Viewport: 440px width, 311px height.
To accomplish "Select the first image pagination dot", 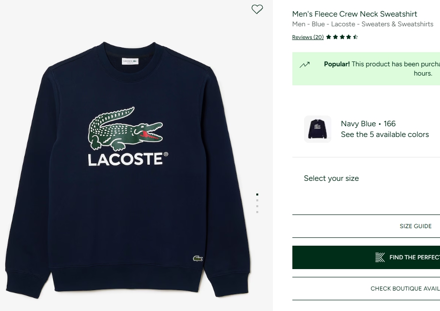I will click(x=257, y=194).
